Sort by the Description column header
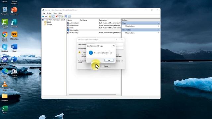This screenshot has height=119, width=212. pyautogui.click(x=103, y=20)
